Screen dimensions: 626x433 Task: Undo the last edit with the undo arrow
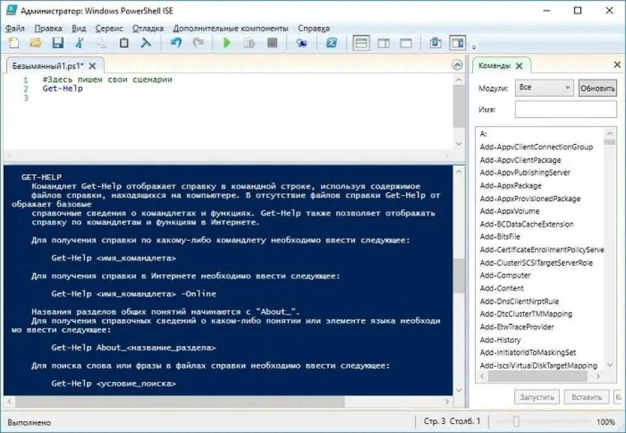pos(176,43)
